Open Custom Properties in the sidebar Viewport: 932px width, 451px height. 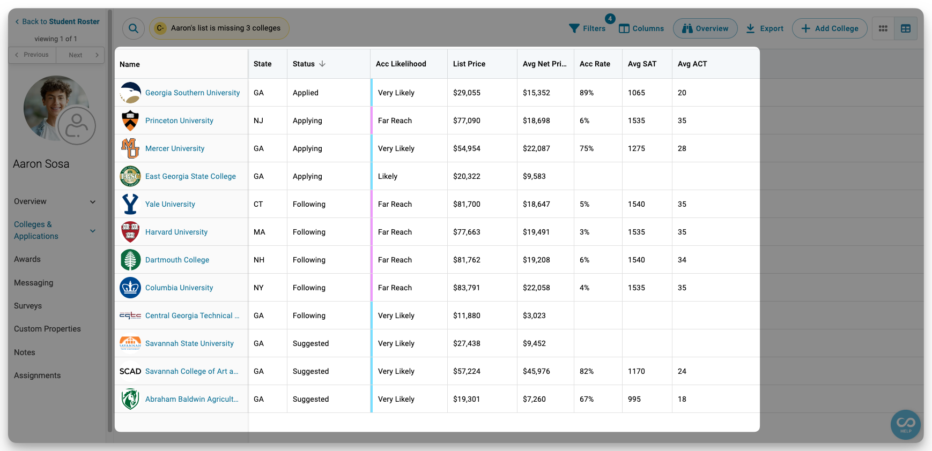tap(47, 329)
